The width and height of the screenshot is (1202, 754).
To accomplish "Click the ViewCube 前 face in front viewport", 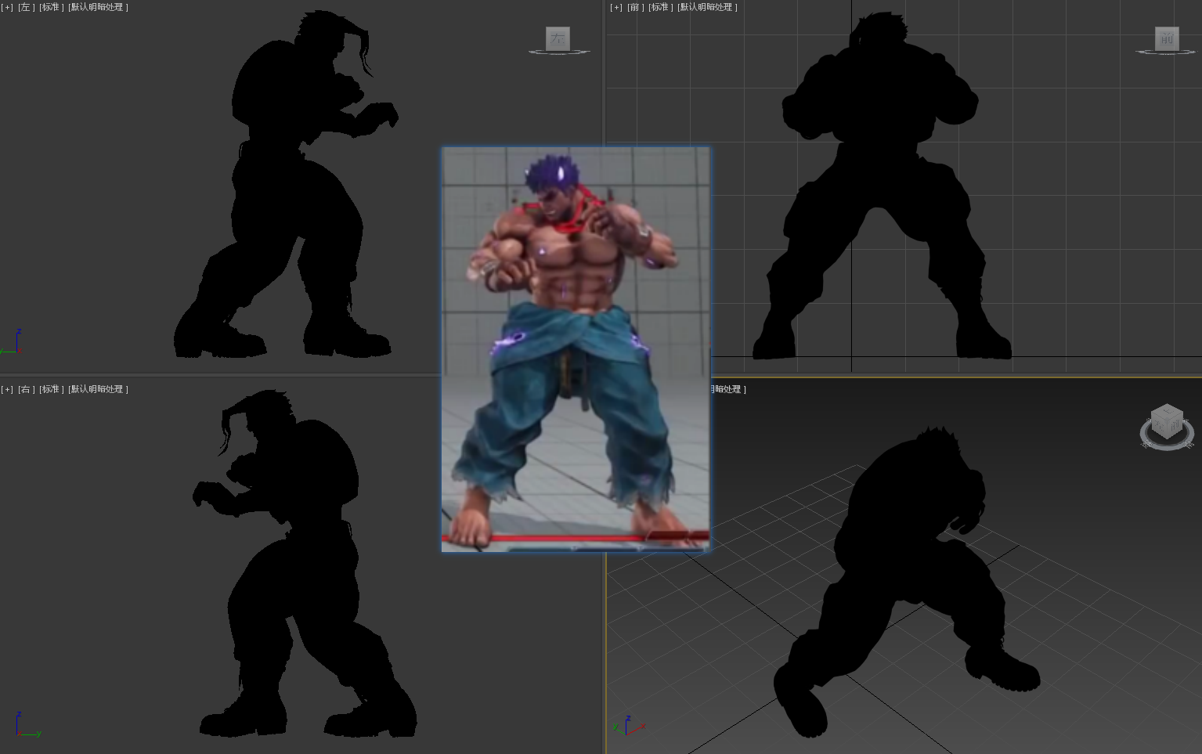I will click(1167, 38).
